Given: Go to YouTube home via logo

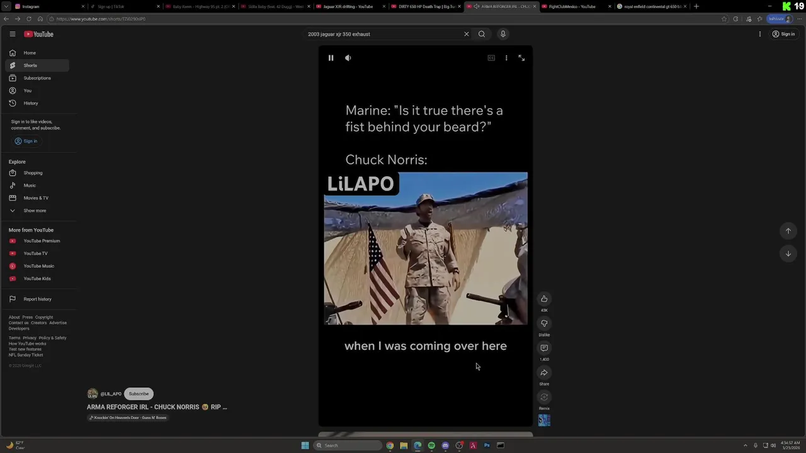Looking at the screenshot, I should [38, 34].
